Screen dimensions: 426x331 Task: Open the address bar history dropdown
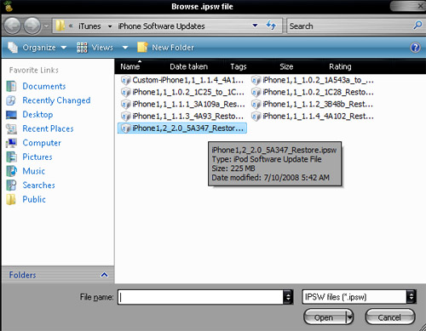(255, 26)
